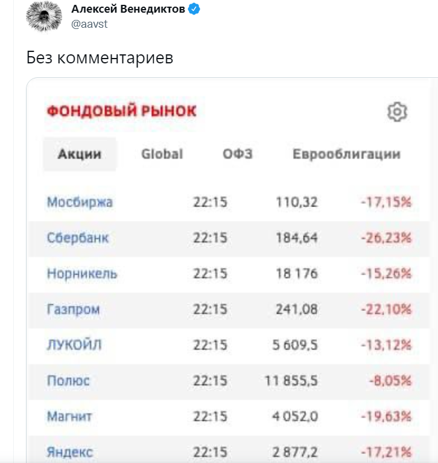Image resolution: width=438 pixels, height=463 pixels.
Task: Click the tweet text Без комментариев
Action: [x=100, y=57]
